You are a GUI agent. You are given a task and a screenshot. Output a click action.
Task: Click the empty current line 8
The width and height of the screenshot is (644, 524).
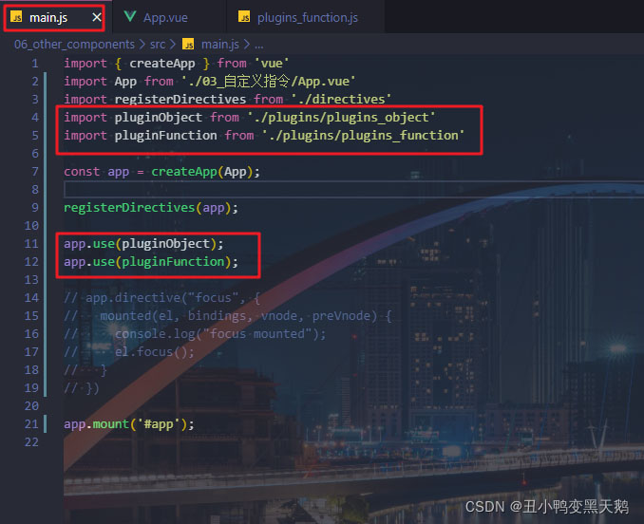click(x=353, y=190)
